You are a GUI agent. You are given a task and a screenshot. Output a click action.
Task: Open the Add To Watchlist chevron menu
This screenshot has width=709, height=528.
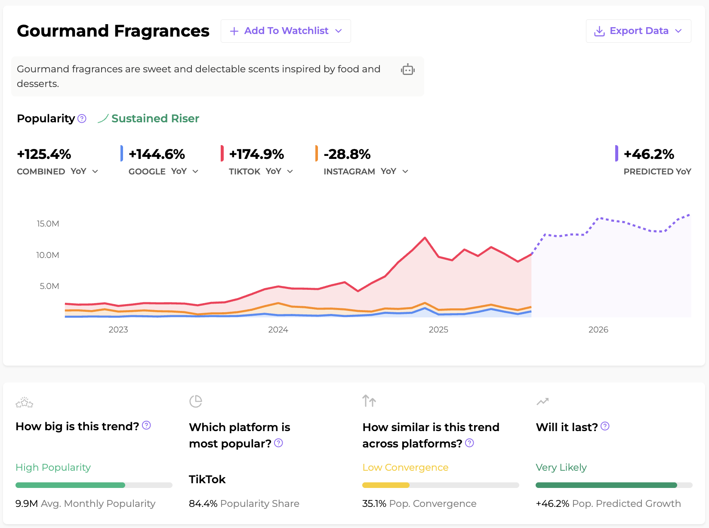pyautogui.click(x=339, y=31)
